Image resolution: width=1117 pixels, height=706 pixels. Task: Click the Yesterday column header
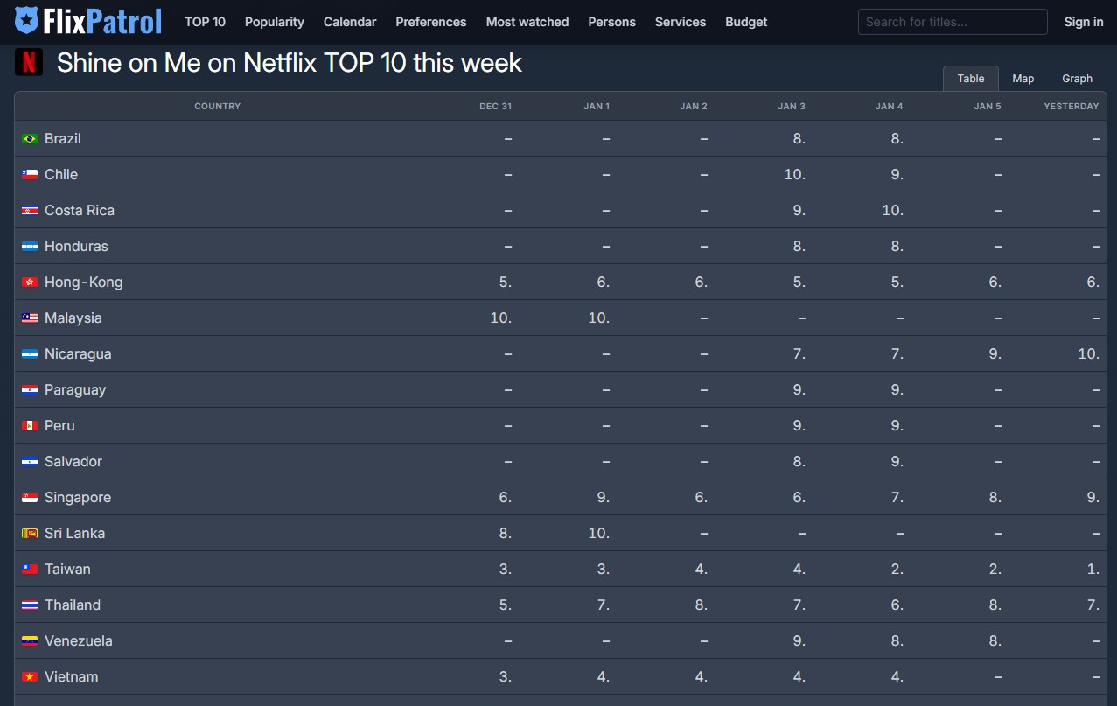click(x=1071, y=106)
